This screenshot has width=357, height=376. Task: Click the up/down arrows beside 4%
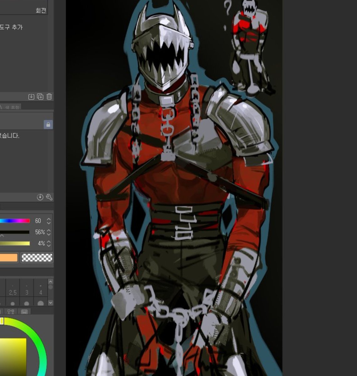[x=49, y=243]
